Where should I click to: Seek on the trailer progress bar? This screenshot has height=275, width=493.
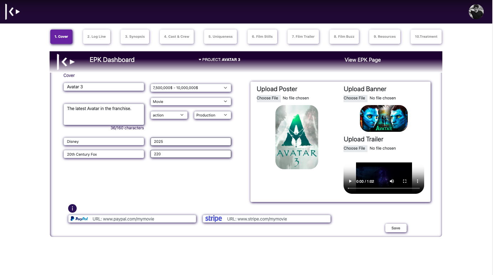click(x=384, y=188)
